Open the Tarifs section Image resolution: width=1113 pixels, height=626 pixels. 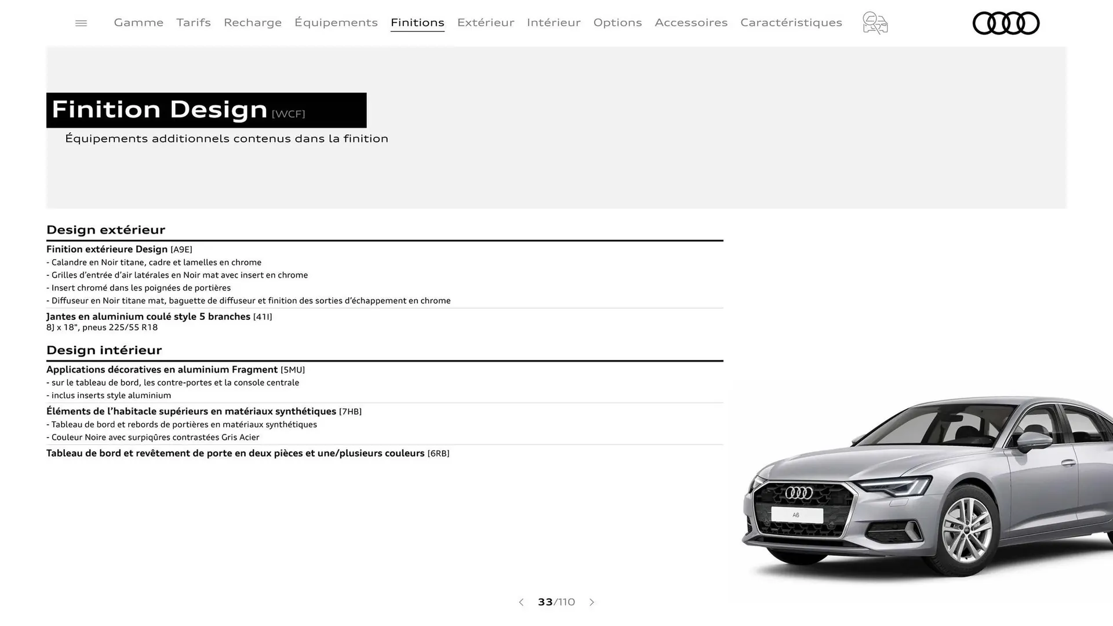point(193,23)
